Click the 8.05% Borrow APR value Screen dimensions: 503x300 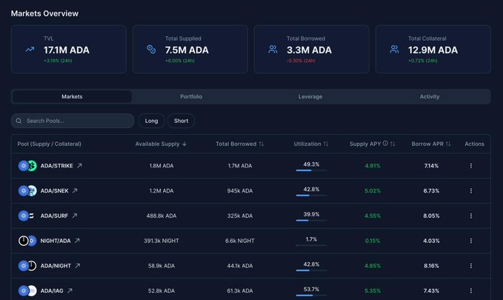[431, 216]
